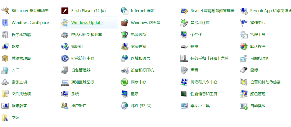Click the 默认程序 link text
The height and width of the screenshot is (127, 291).
tap(258, 46)
